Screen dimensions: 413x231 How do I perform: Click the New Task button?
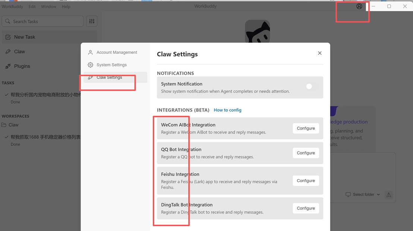pyautogui.click(x=50, y=37)
